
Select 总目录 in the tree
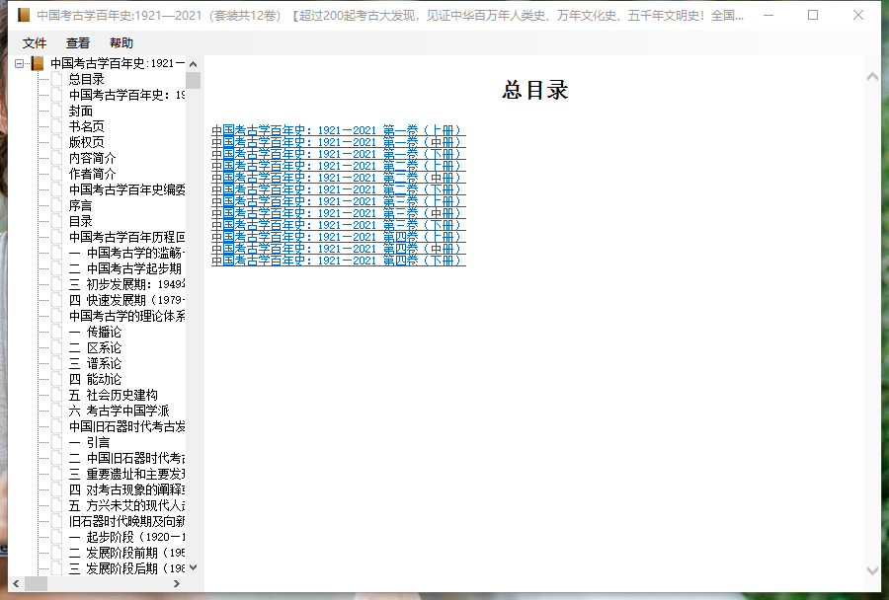click(87, 79)
